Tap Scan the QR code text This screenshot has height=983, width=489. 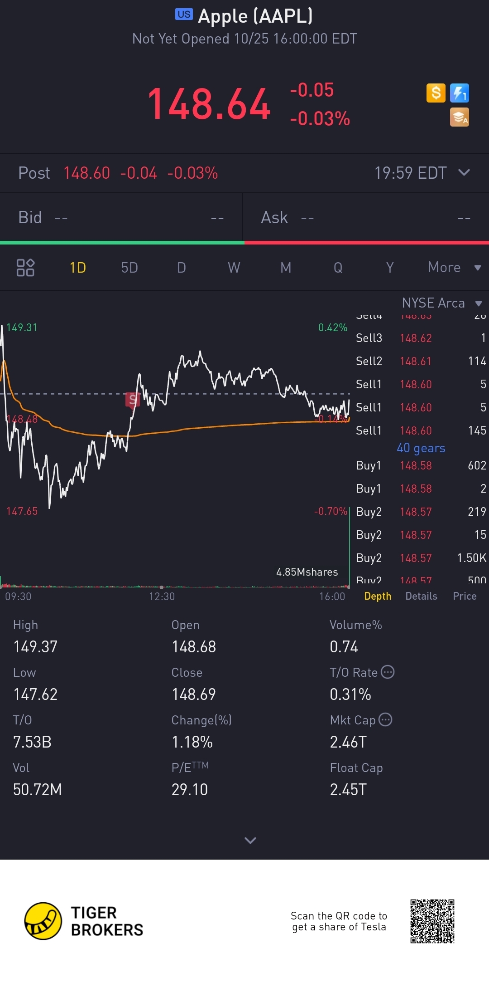(x=339, y=921)
